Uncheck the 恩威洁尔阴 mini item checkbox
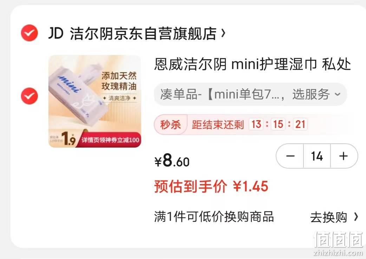The height and width of the screenshot is (259, 366). (30, 96)
